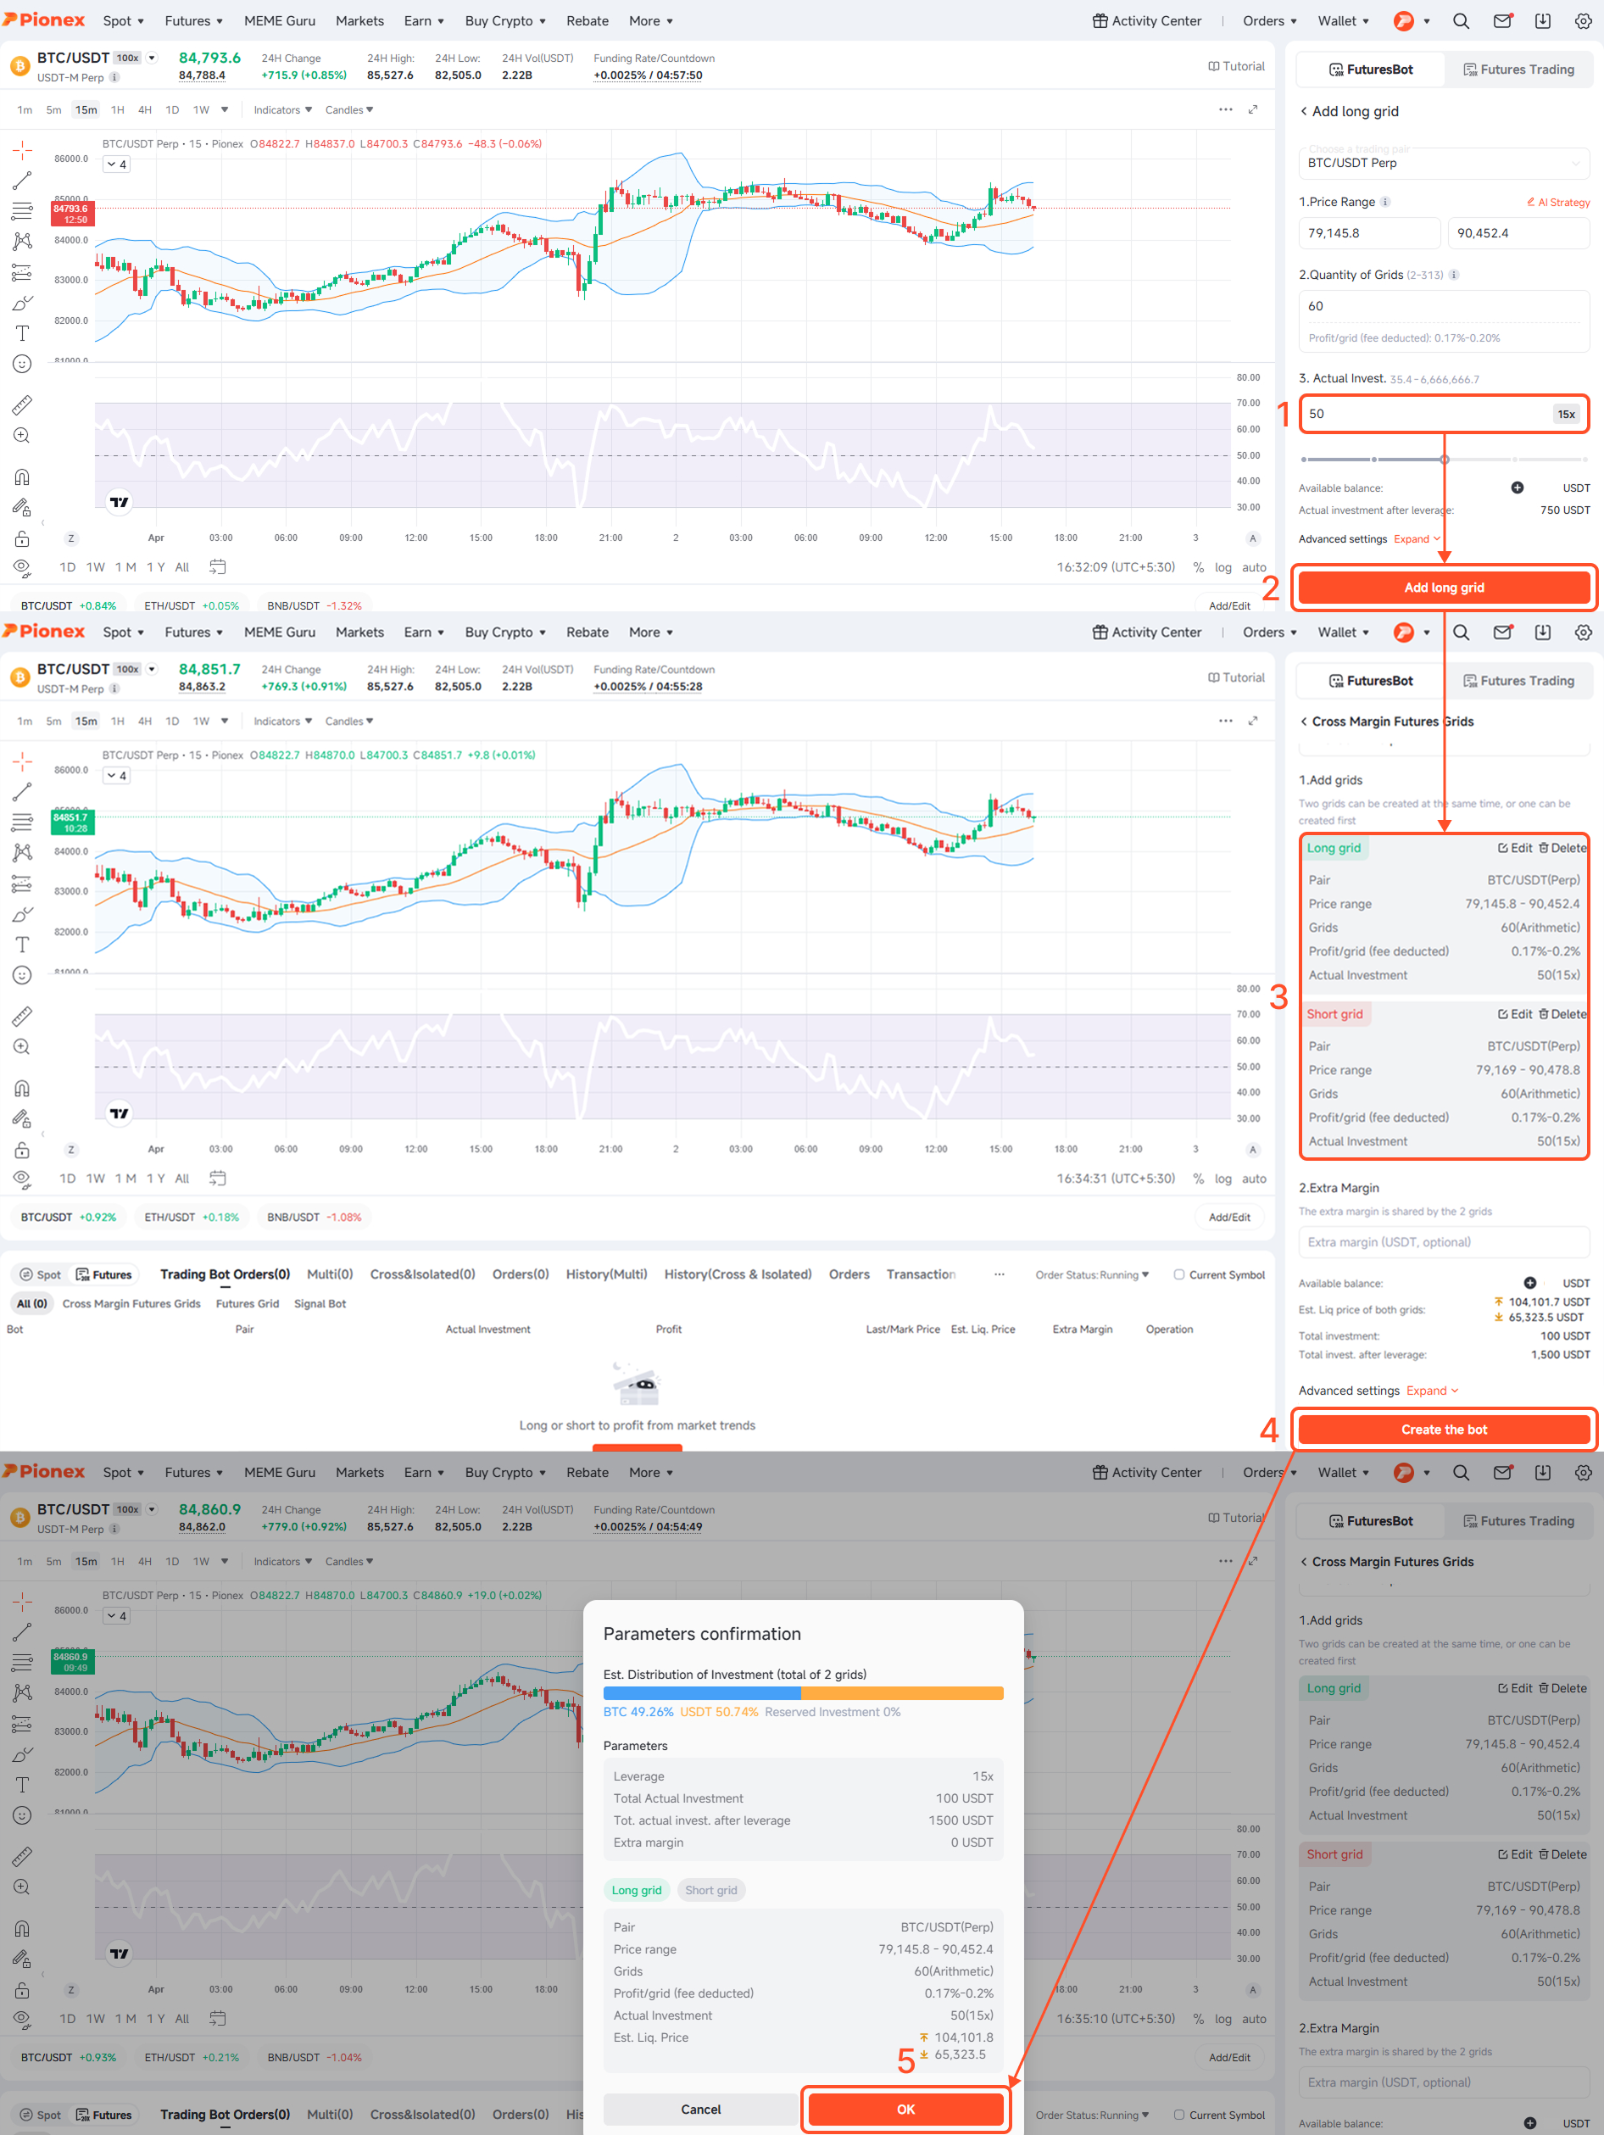Click Quantity of Grids field showing 60
1604x2135 pixels.
click(1444, 306)
